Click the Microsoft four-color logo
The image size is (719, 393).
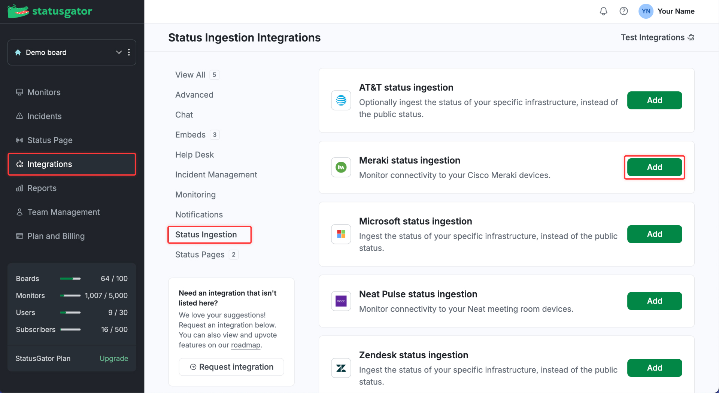(x=341, y=234)
